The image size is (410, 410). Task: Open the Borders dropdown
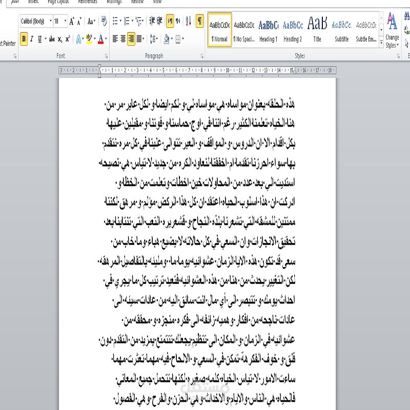click(x=183, y=39)
